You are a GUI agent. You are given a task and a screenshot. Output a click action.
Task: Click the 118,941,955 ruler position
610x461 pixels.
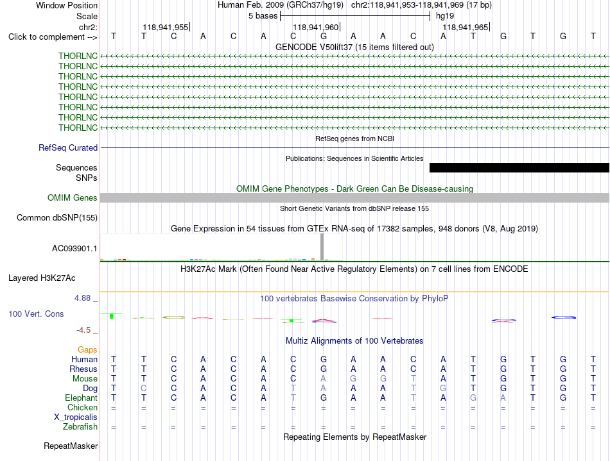(x=165, y=27)
